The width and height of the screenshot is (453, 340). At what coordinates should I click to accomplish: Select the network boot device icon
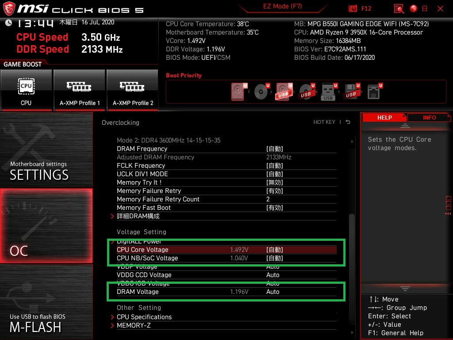(x=375, y=92)
